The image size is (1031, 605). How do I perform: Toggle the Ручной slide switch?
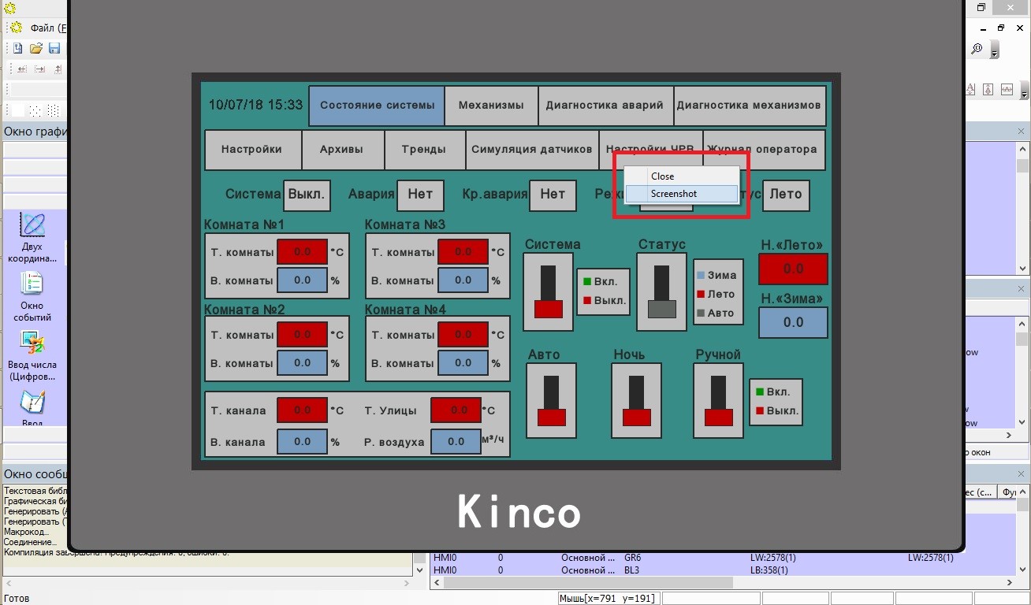719,400
